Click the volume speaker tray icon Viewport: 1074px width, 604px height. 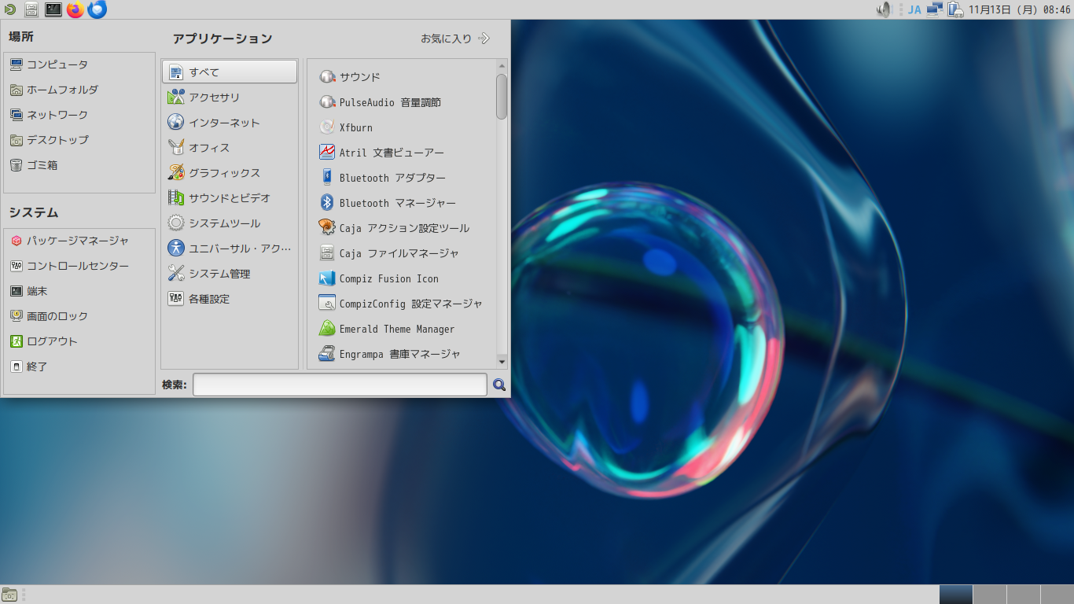coord(885,9)
